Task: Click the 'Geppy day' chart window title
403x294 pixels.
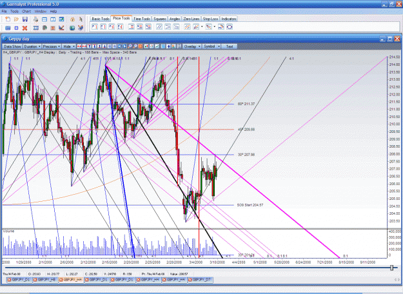Action: click(x=19, y=39)
